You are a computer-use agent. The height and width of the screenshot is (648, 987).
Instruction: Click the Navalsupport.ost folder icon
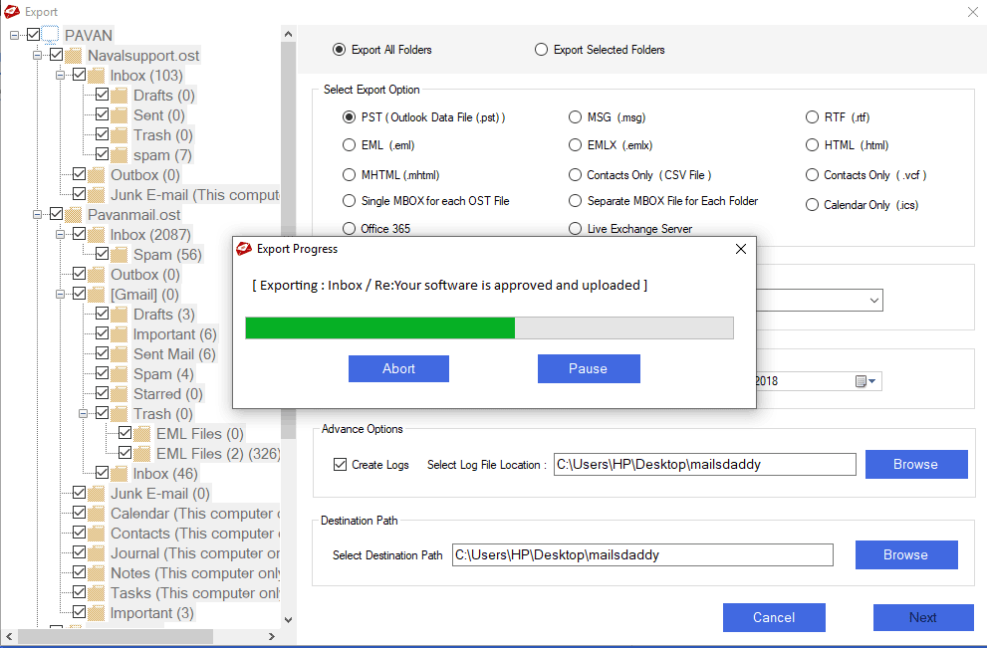73,56
